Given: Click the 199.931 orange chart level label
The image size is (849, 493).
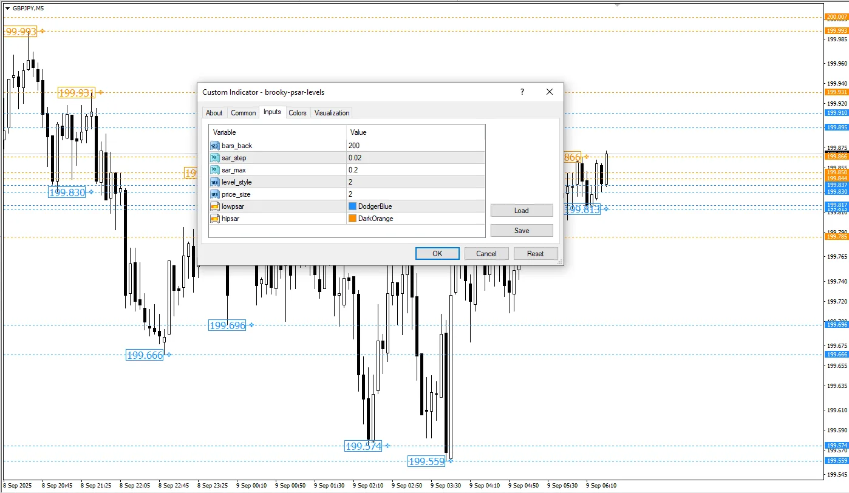Looking at the screenshot, I should (77, 93).
